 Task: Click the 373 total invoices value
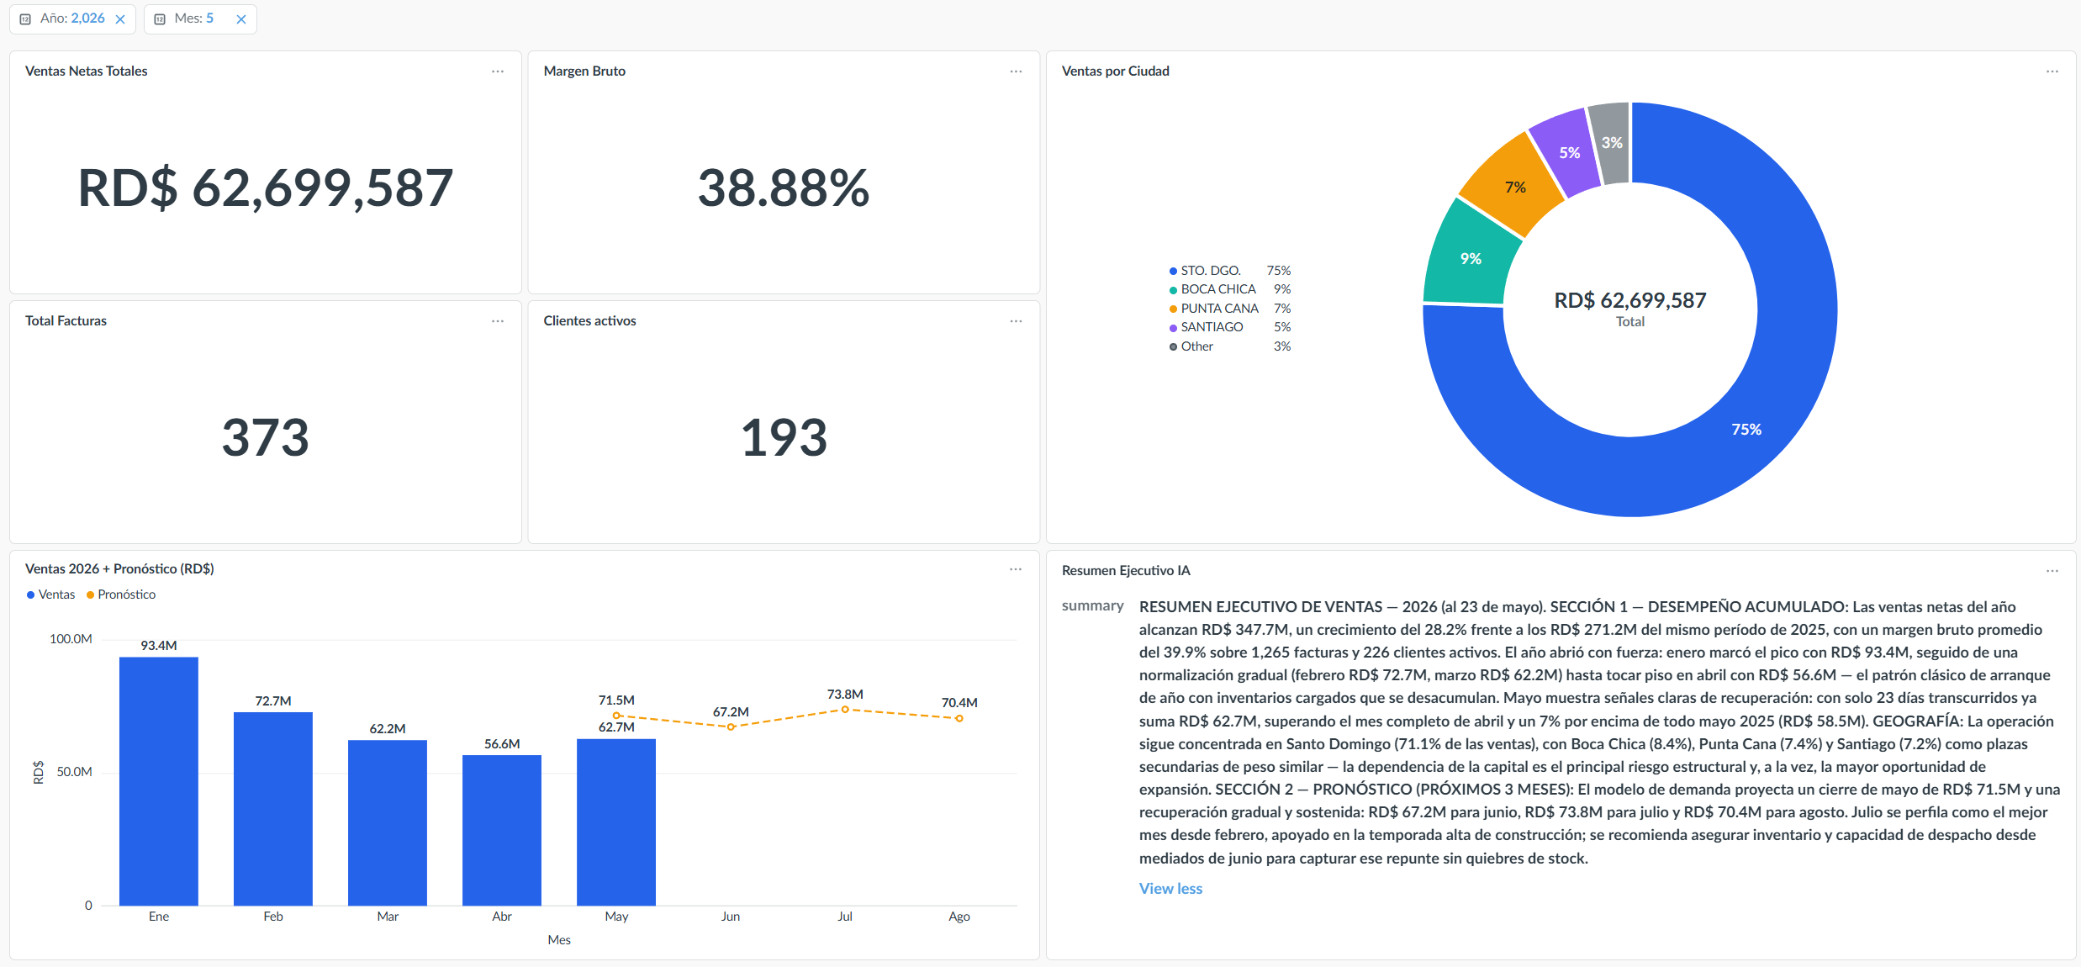(266, 437)
